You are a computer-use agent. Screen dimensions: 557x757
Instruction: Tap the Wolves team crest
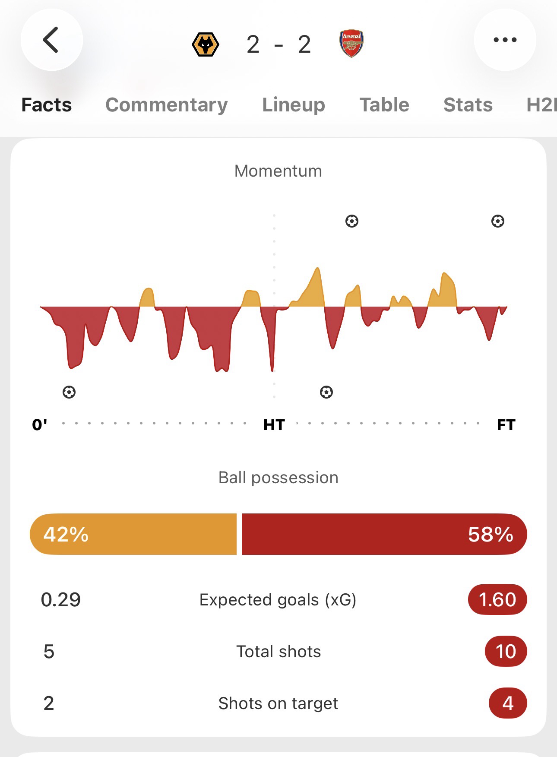[x=206, y=44]
